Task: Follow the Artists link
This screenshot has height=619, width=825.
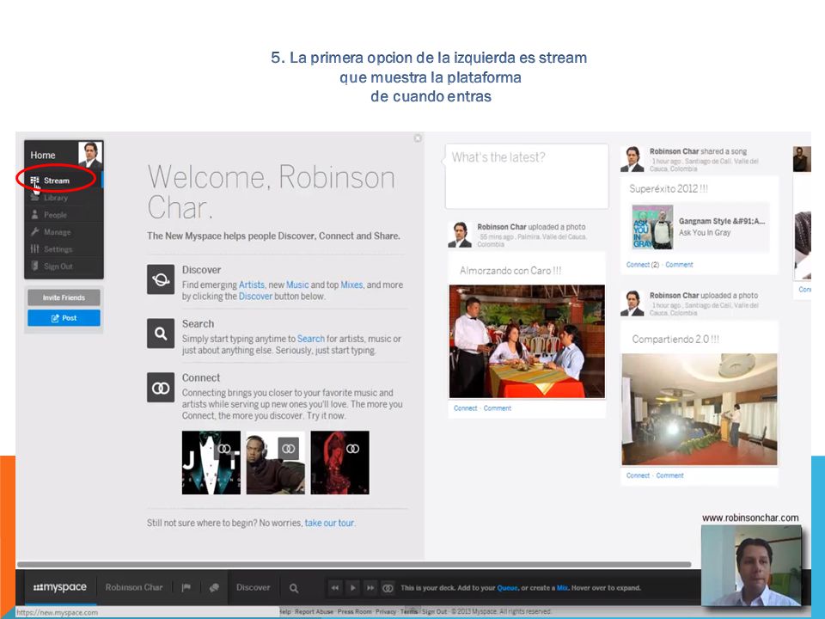Action: (x=252, y=285)
